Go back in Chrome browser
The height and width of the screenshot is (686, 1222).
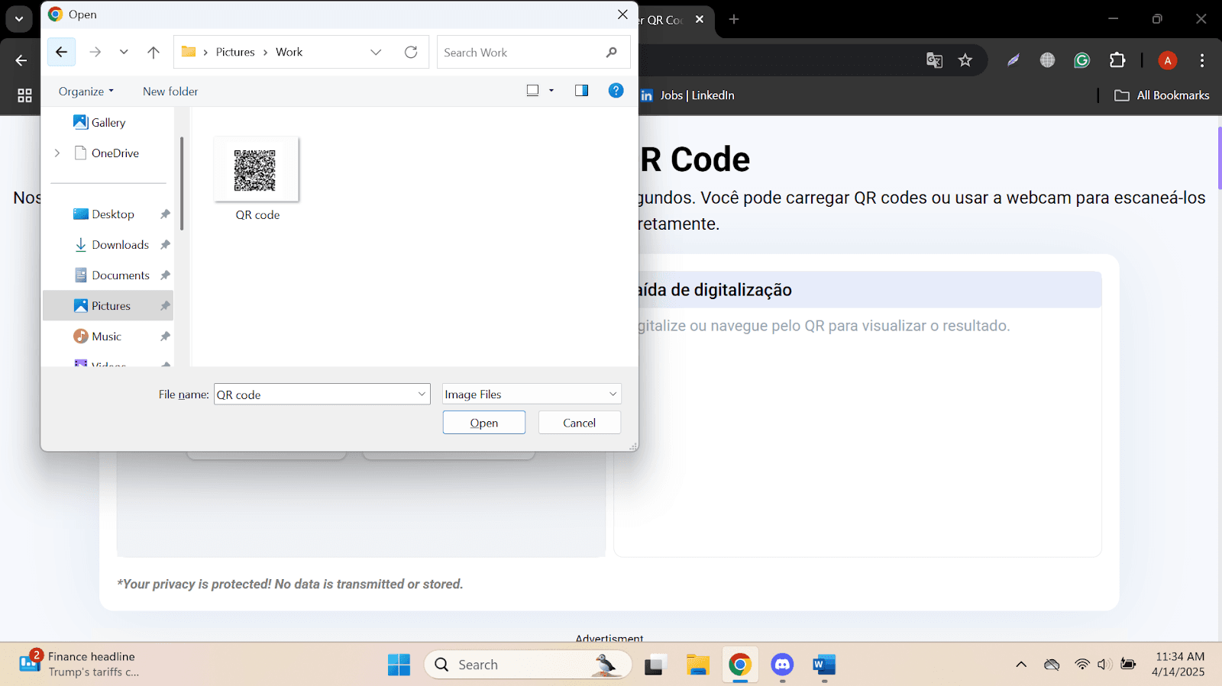click(21, 60)
